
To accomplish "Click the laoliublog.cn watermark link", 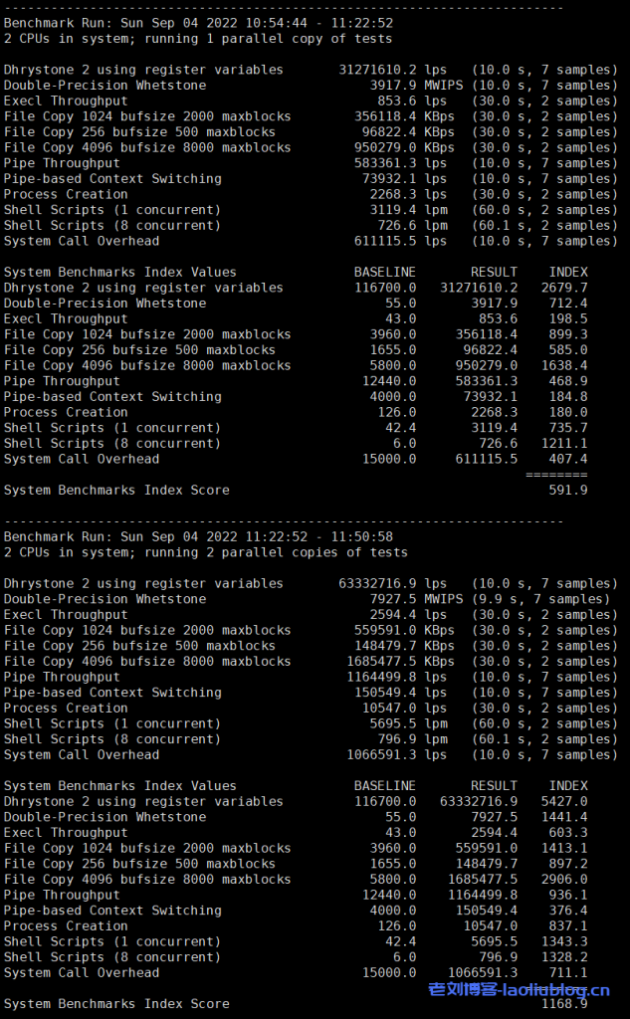I will 519,989.
